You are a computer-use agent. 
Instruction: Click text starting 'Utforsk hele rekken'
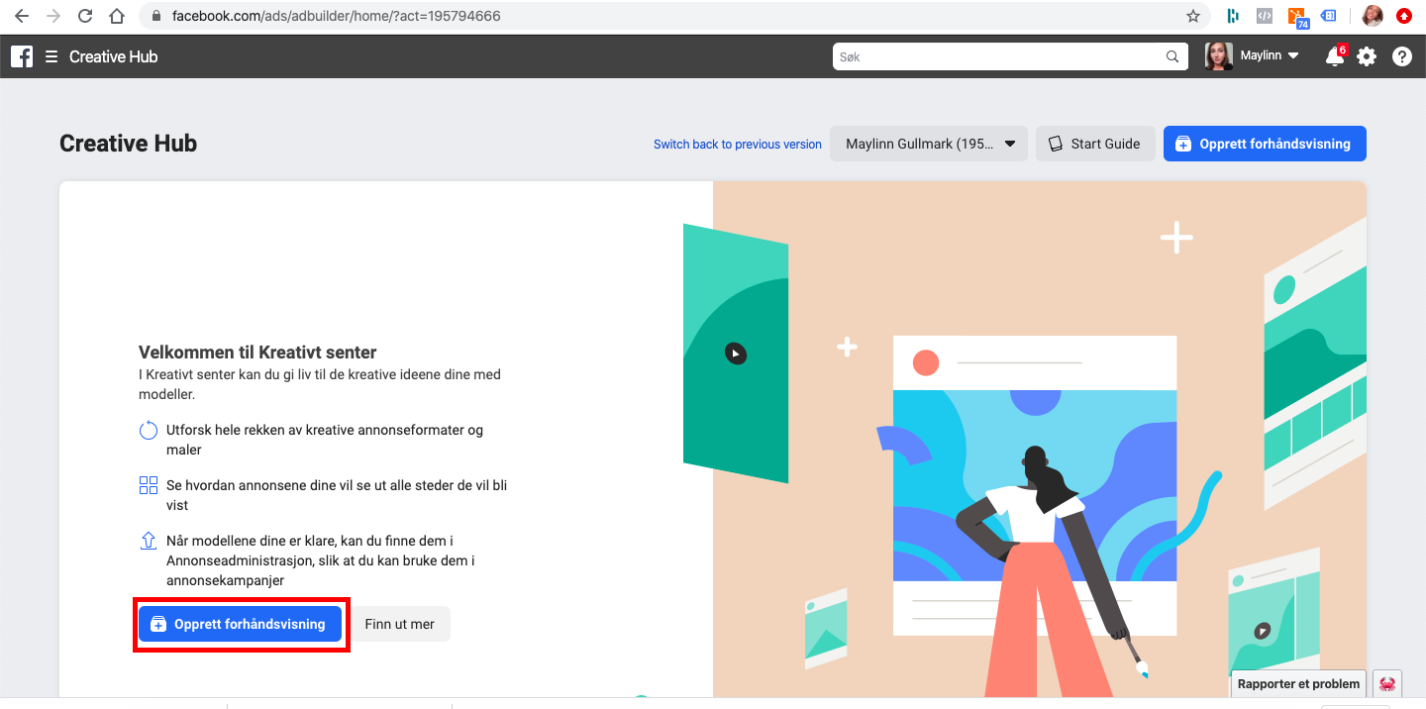325,440
